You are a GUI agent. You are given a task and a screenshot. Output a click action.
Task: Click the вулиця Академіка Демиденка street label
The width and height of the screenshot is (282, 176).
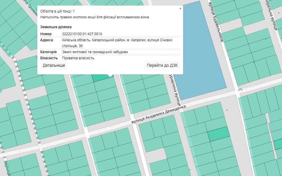coord(159,115)
